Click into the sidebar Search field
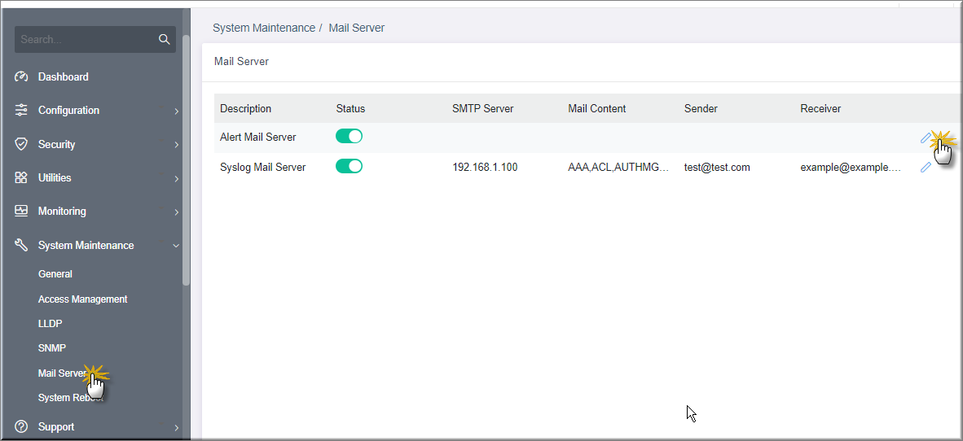 86,39
